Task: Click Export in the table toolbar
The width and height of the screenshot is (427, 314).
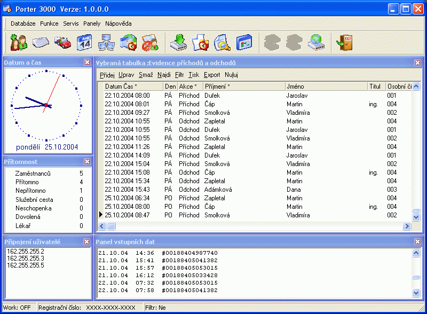Action: (212, 75)
